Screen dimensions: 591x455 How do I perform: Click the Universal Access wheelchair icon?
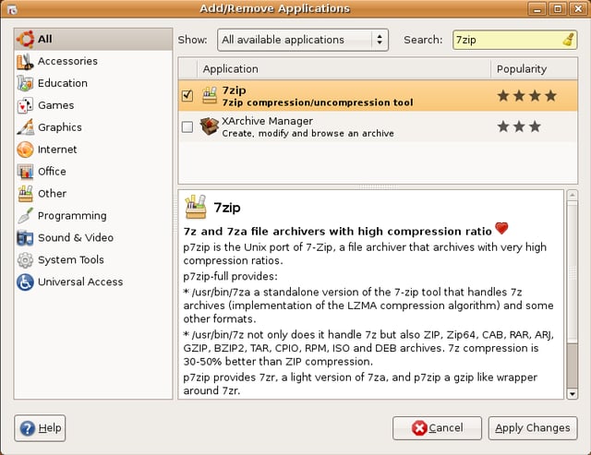pyautogui.click(x=25, y=282)
